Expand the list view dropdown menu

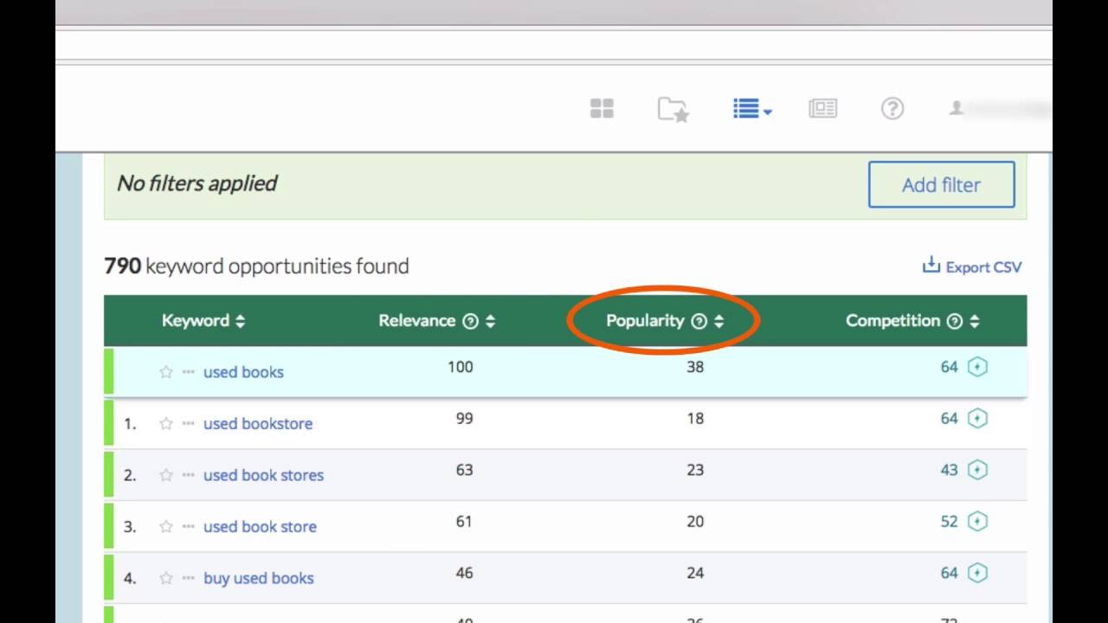[752, 108]
